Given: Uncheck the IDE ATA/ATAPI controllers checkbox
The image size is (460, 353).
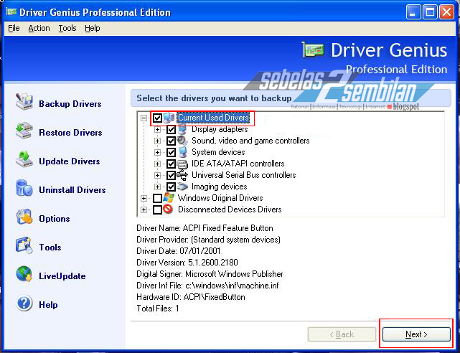Looking at the screenshot, I should [171, 164].
